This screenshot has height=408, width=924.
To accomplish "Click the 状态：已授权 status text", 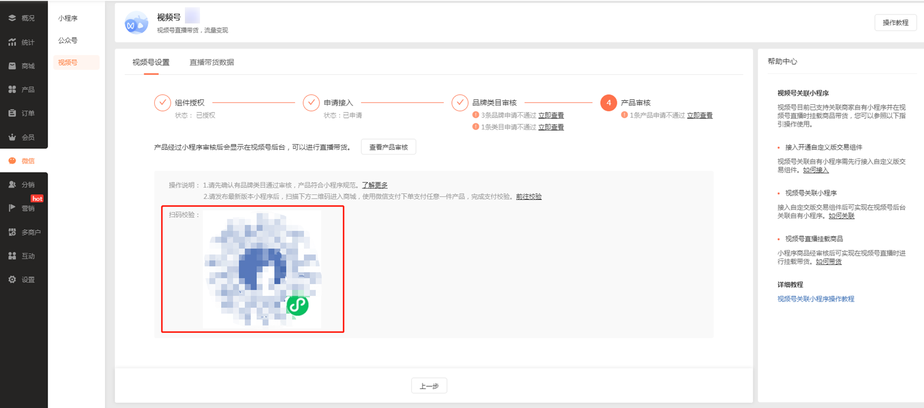I will 195,116.
